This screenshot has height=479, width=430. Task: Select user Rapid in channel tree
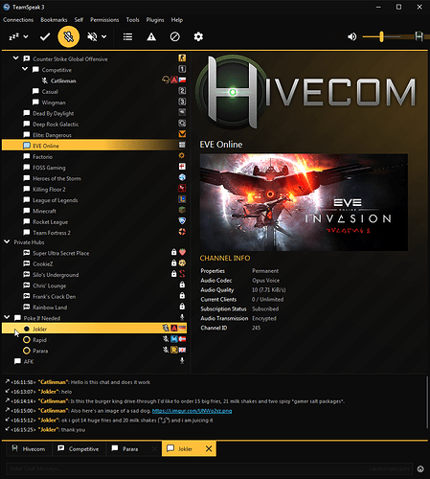point(39,340)
